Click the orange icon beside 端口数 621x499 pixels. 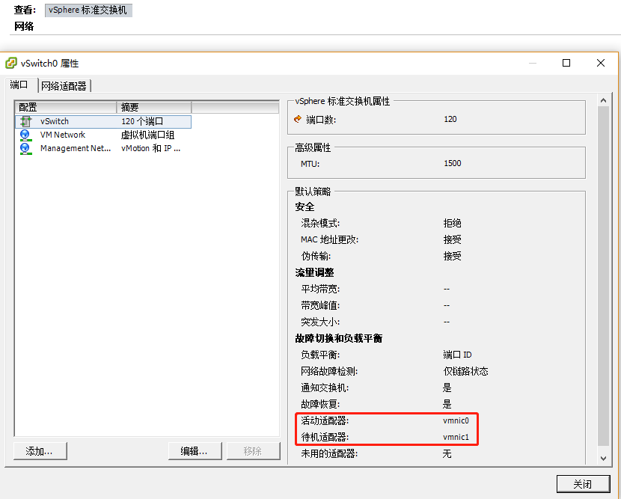point(298,119)
